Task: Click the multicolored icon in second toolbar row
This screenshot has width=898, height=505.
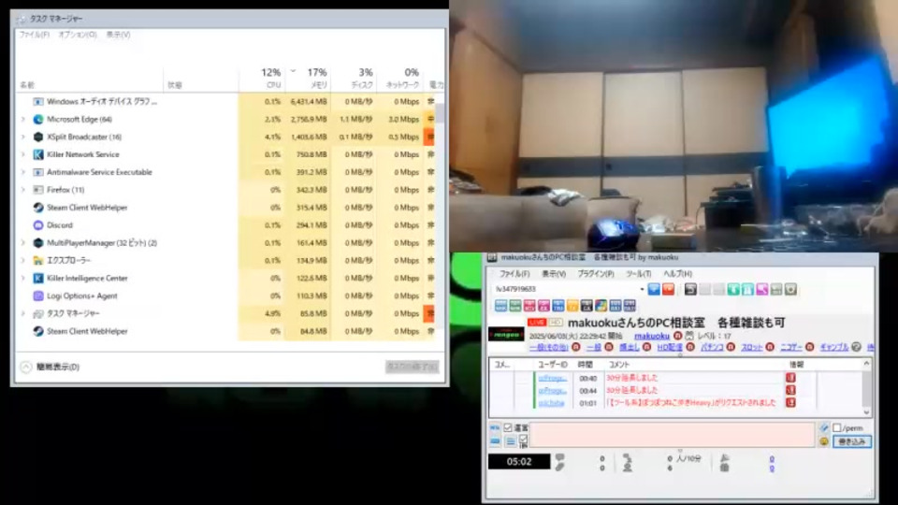Action: [601, 306]
